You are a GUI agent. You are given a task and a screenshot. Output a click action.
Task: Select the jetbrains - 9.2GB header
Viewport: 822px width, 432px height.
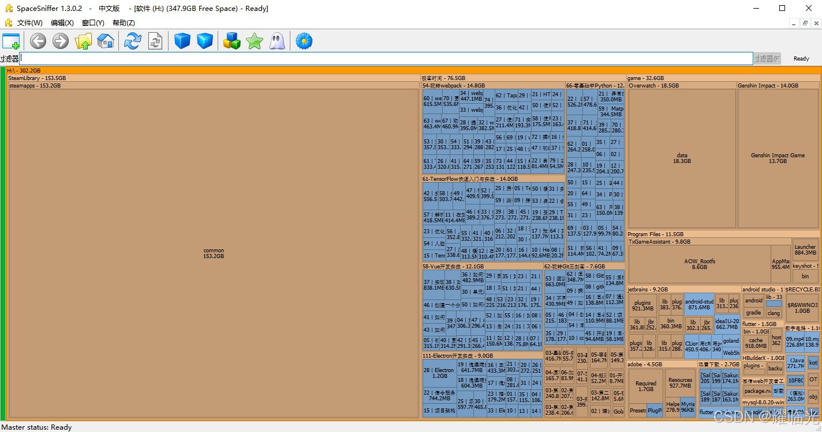683,289
